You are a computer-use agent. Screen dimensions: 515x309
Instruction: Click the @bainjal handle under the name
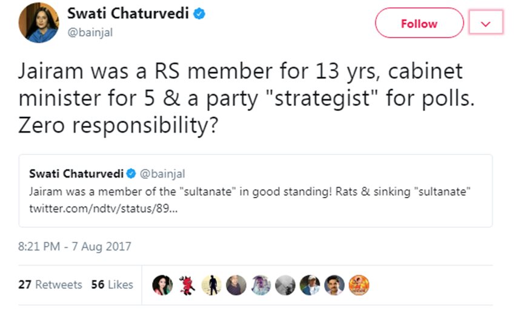[x=90, y=33]
